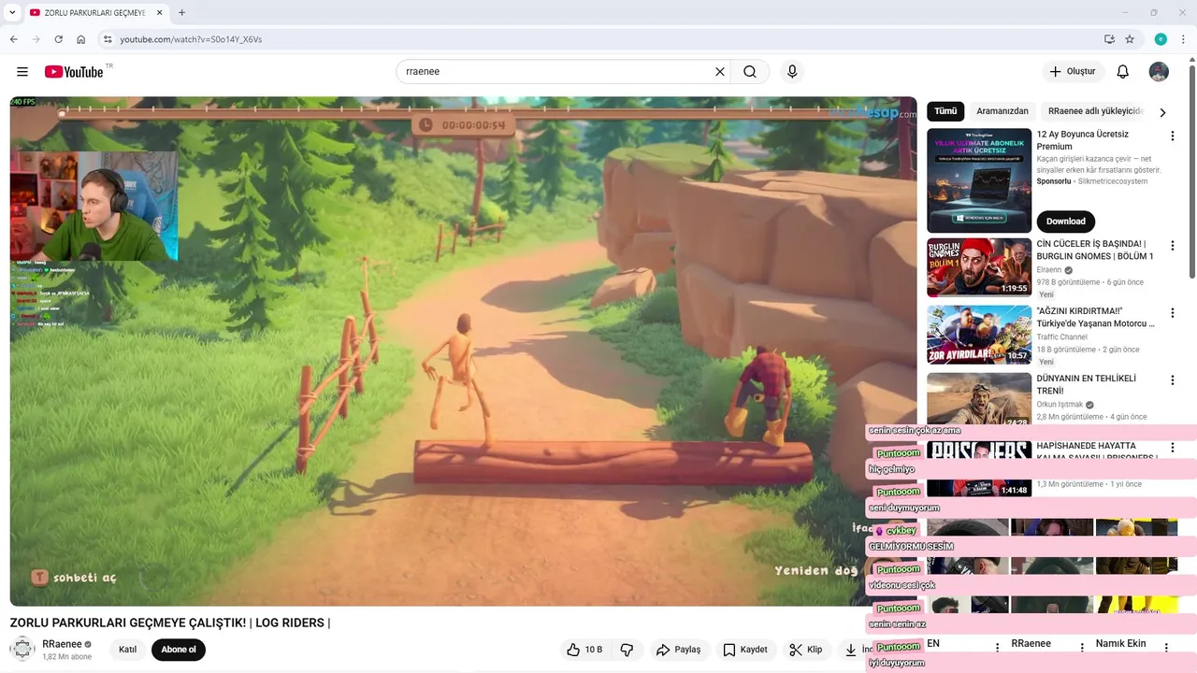Clear the search box with X
The height and width of the screenshot is (673, 1197).
click(720, 72)
